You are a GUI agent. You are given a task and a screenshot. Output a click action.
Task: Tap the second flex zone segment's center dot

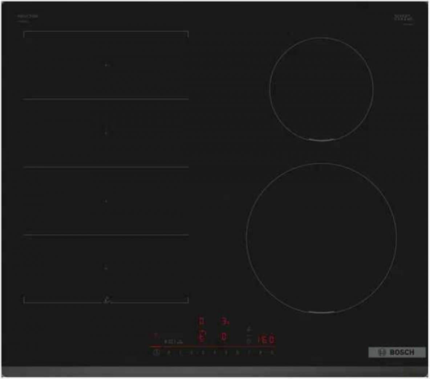[x=106, y=133]
